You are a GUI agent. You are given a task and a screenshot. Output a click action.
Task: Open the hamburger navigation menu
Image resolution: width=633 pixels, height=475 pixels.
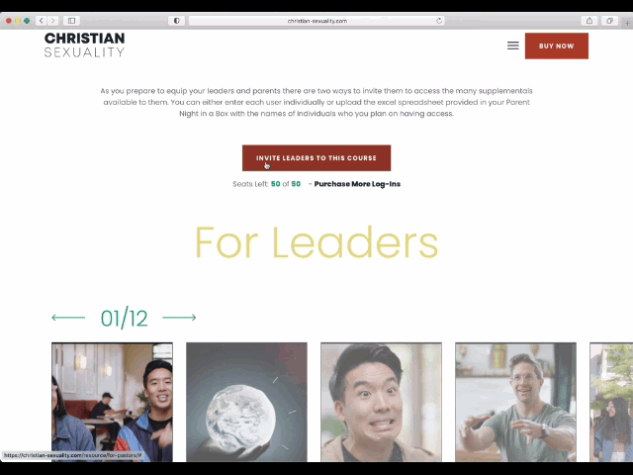(512, 46)
